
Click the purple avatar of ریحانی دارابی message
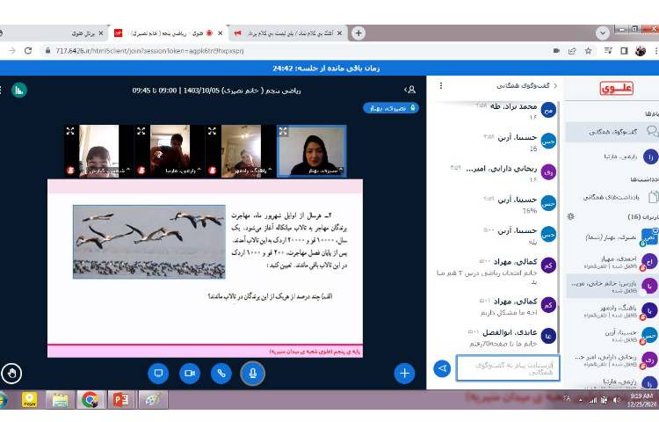[548, 172]
